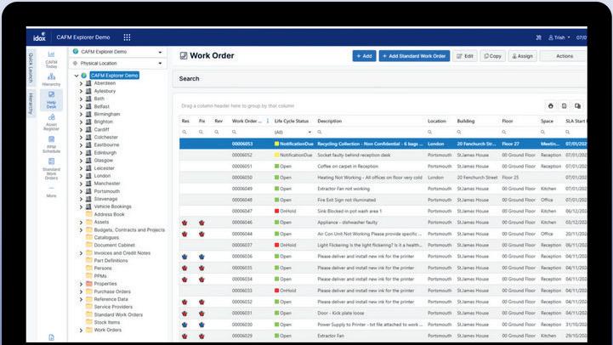Click the document icon at sidebar bottom
The height and width of the screenshot is (345, 613).
51,337
